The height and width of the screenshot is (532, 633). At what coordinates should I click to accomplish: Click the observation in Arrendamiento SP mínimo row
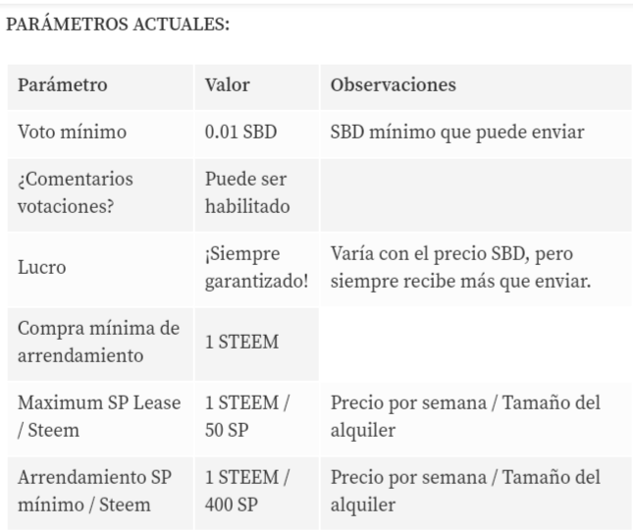[x=465, y=491]
